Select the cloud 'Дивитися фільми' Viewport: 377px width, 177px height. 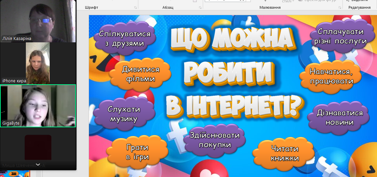click(141, 74)
